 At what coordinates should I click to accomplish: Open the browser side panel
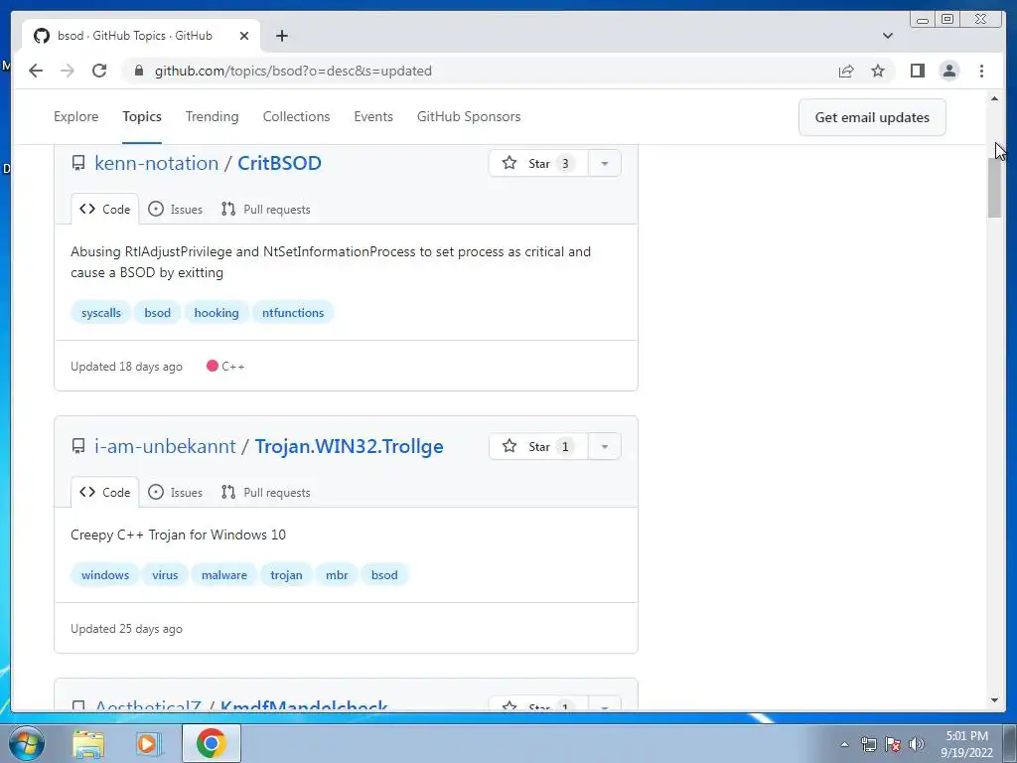pos(917,71)
